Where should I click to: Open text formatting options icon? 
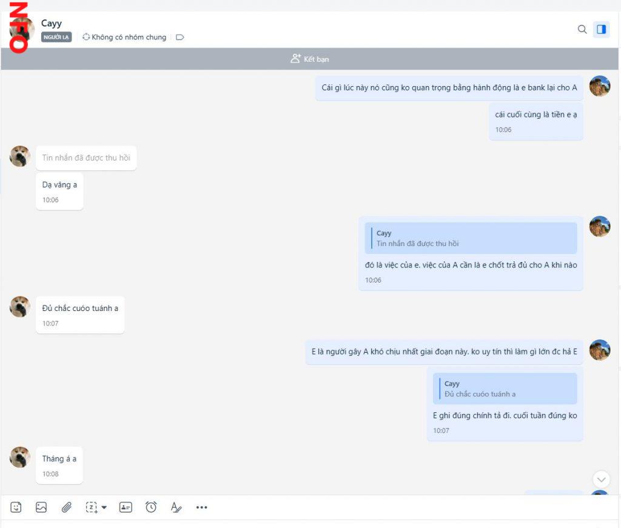pos(176,507)
